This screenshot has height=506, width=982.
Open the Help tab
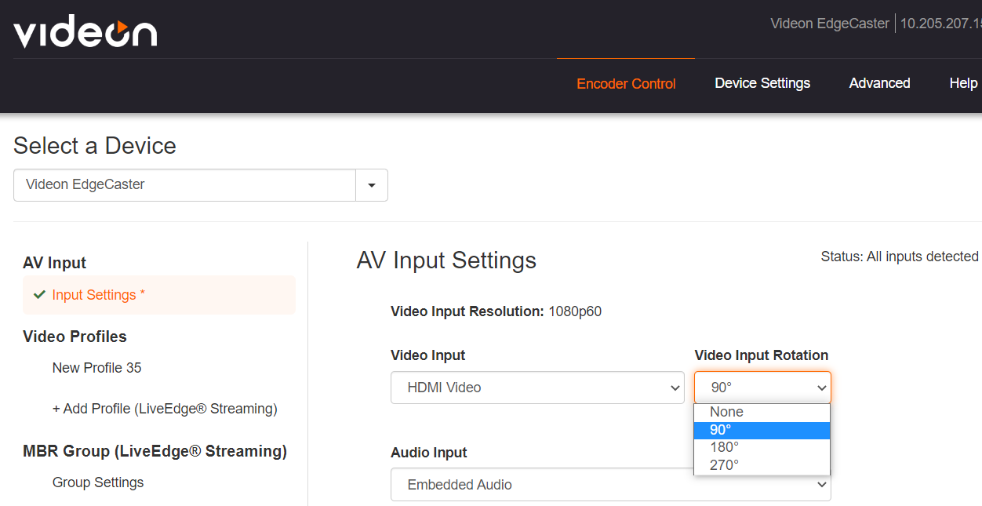pos(964,83)
